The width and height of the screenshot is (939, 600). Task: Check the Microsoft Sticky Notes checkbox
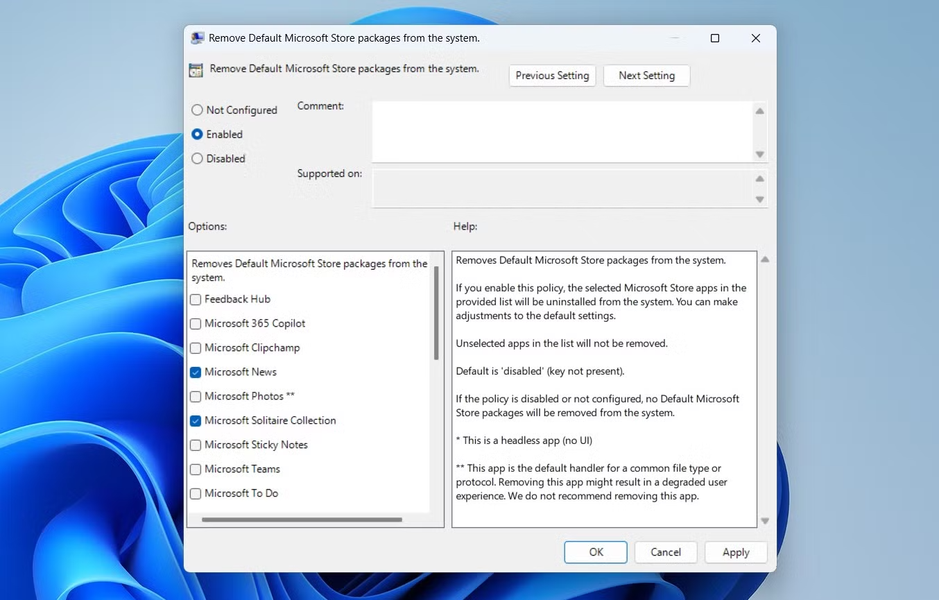(196, 445)
